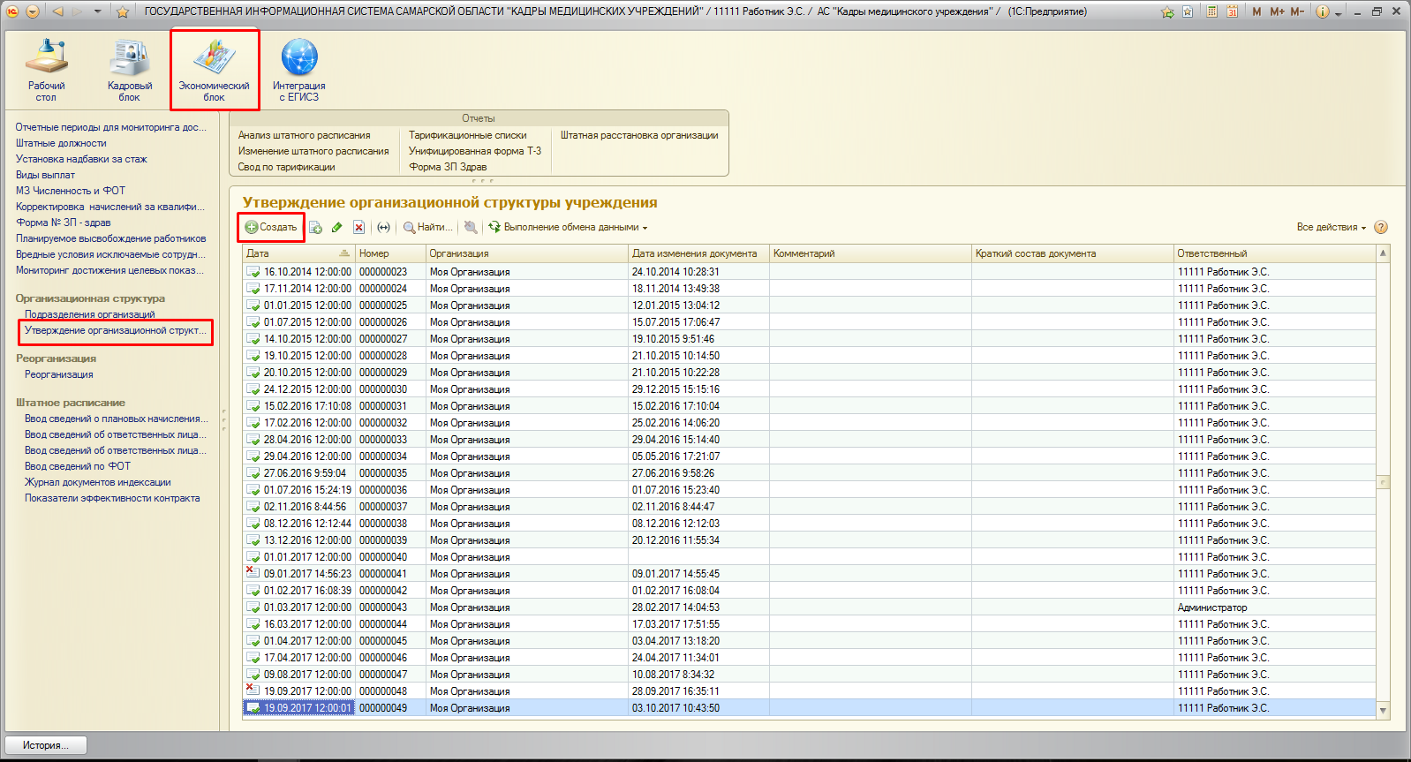1411x762 pixels.
Task: Open the Экономический блок section
Action: (215, 69)
